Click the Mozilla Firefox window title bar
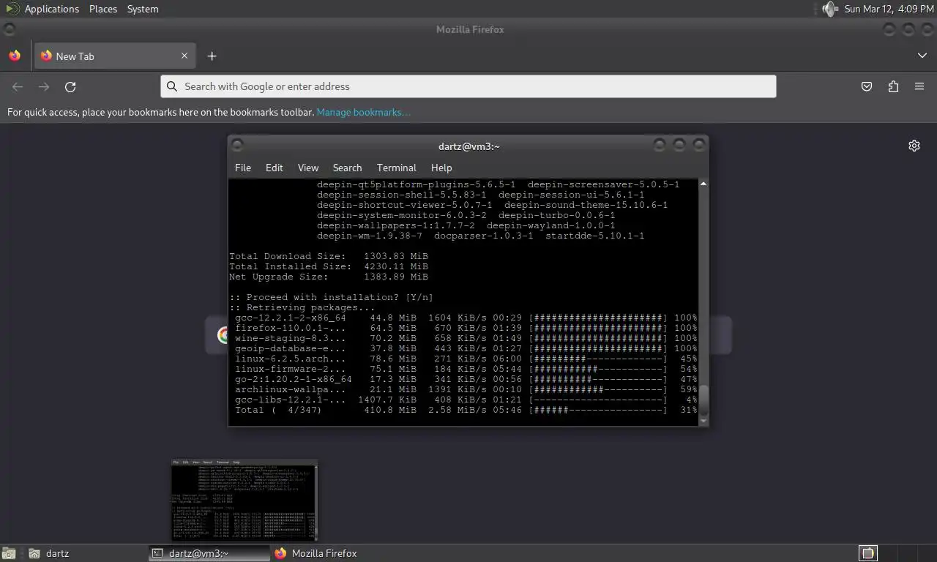Viewport: 937px width, 562px height. click(470, 29)
